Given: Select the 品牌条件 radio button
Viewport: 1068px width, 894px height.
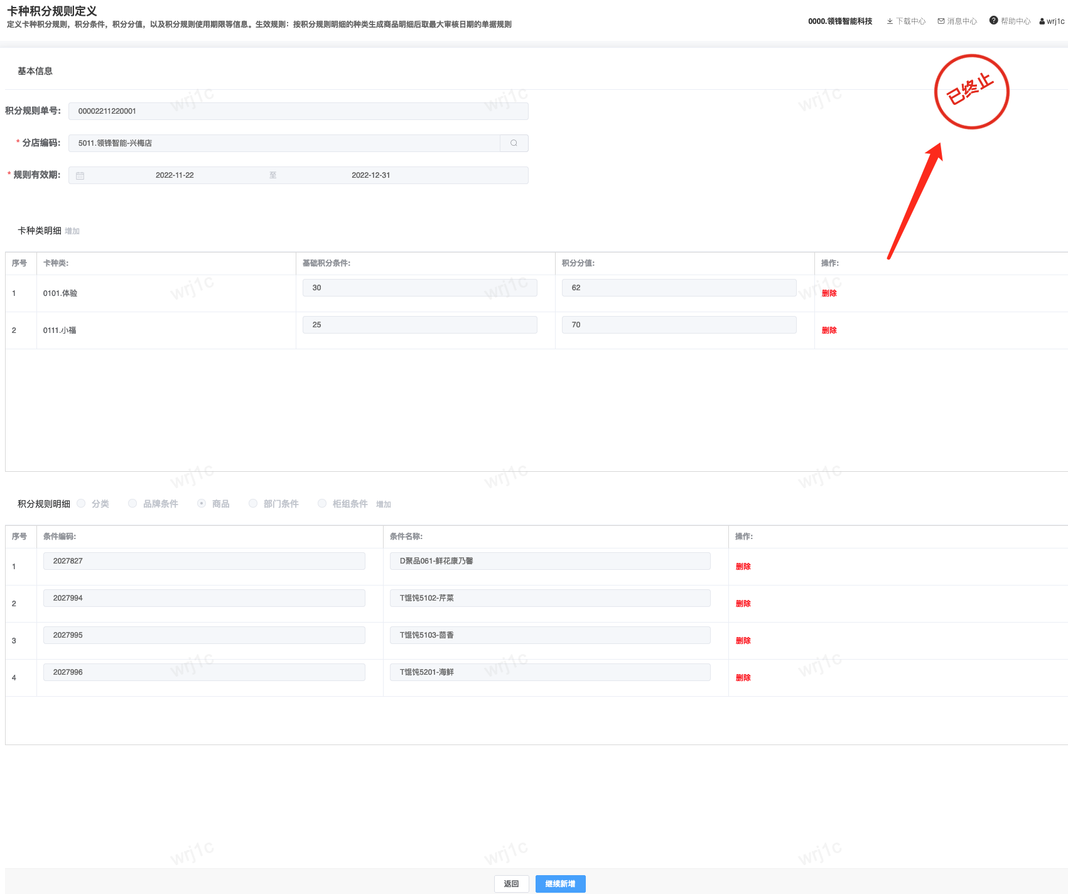Looking at the screenshot, I should (x=132, y=503).
